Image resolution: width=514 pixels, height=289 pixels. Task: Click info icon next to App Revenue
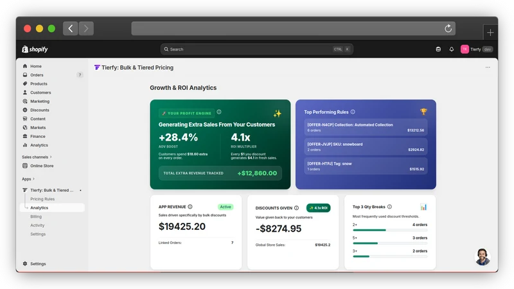pyautogui.click(x=190, y=207)
